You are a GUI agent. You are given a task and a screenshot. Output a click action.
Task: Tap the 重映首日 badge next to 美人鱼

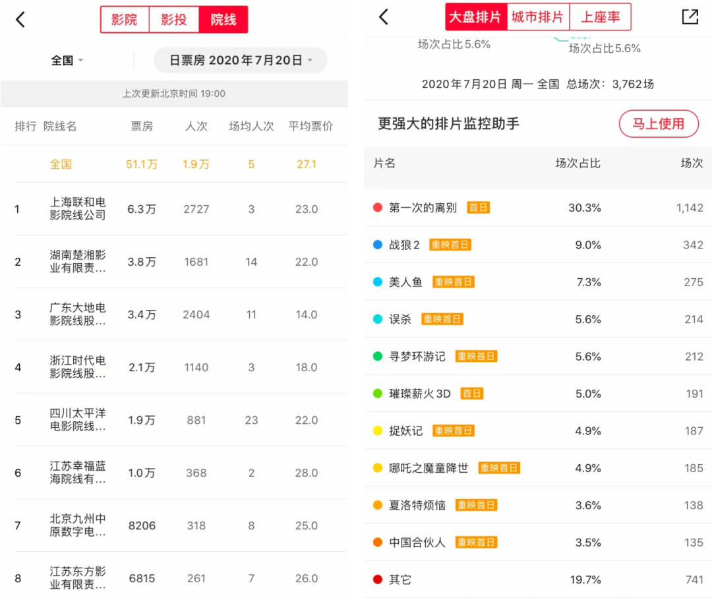tap(453, 282)
